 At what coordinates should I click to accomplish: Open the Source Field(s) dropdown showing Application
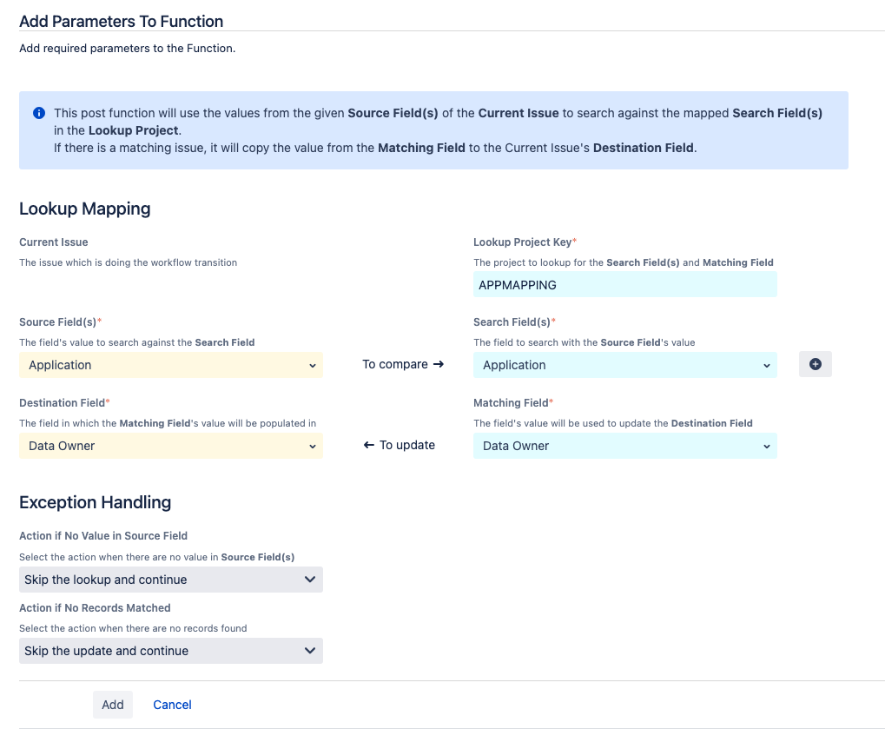[170, 365]
